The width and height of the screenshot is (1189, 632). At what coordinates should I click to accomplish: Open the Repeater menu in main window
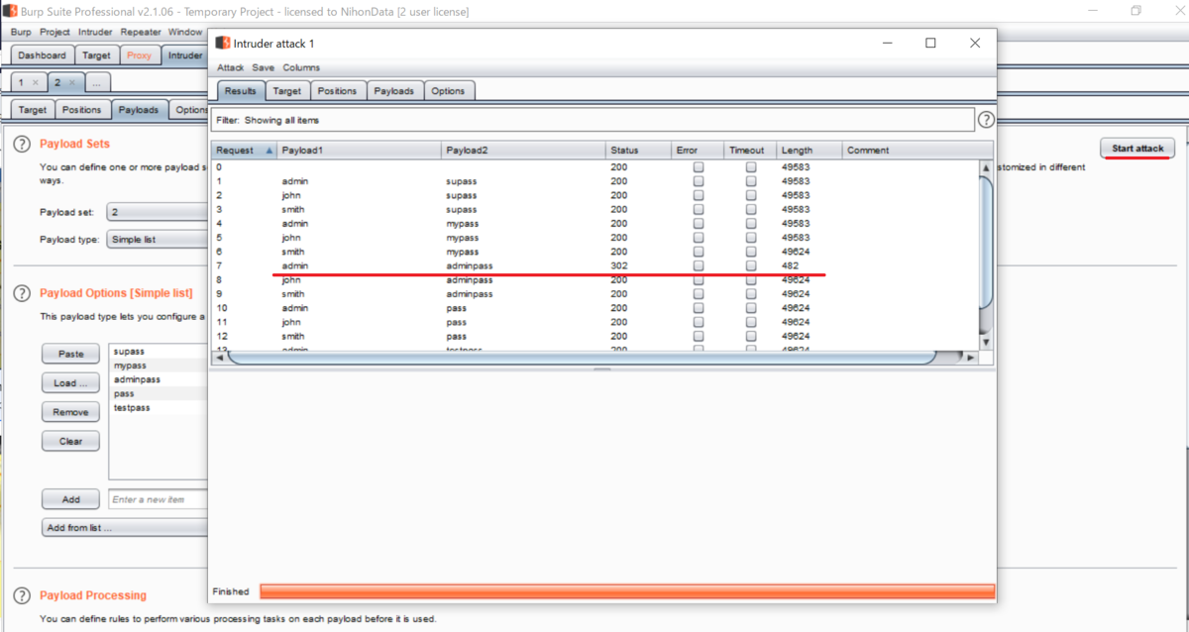click(x=141, y=32)
